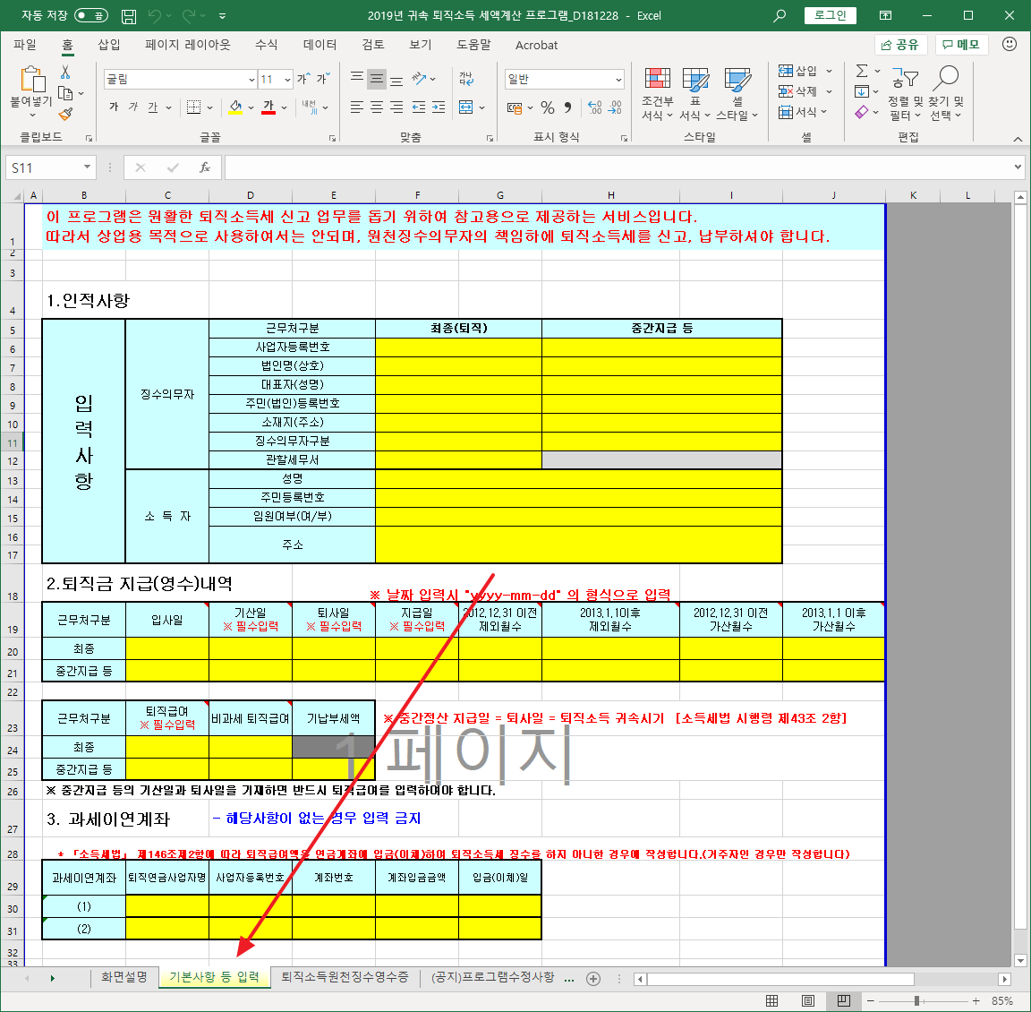Viewport: 1031px width, 1012px height.
Task: Click the smiley feedback icon
Action: [1010, 44]
